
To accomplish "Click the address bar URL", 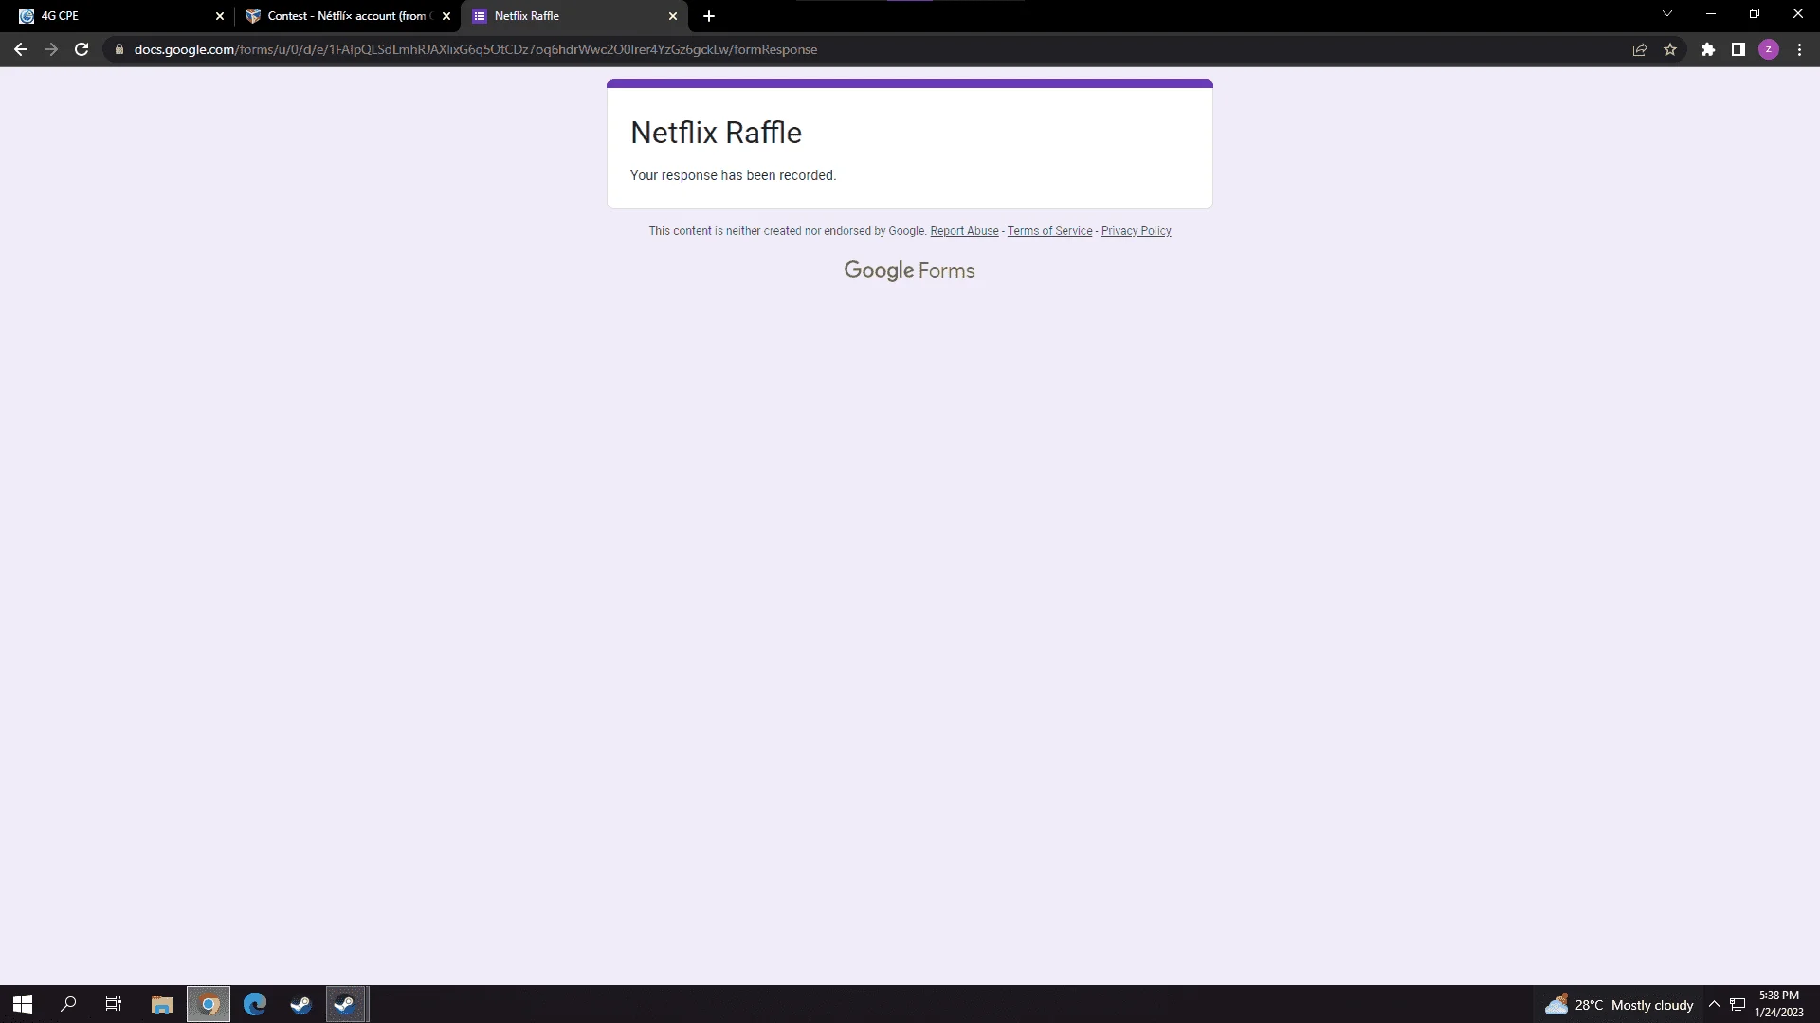I will pos(476,49).
